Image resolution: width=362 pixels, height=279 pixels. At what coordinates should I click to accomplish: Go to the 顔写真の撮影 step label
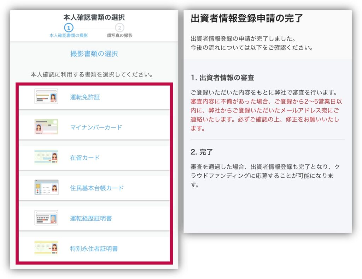119,36
